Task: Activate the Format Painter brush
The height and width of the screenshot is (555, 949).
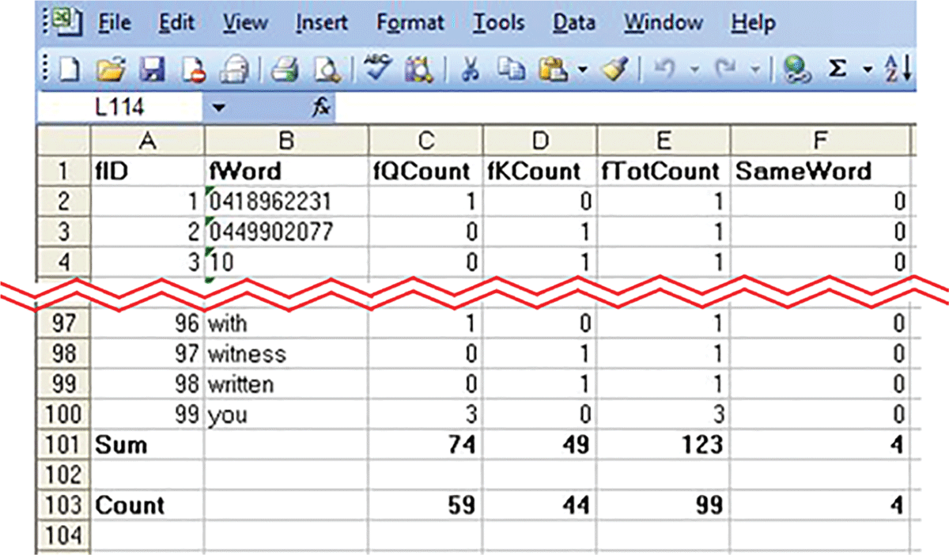Action: tap(614, 70)
